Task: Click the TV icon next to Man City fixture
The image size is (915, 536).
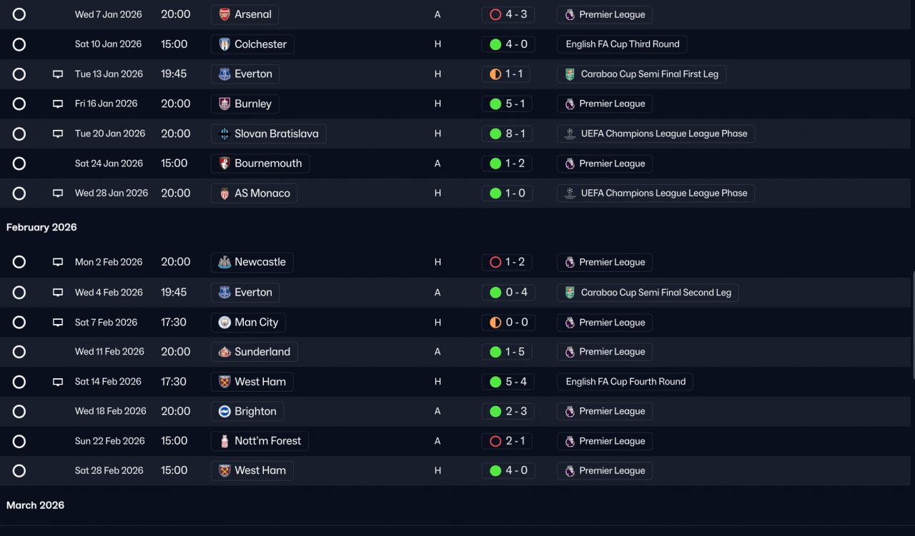Action: pos(58,323)
